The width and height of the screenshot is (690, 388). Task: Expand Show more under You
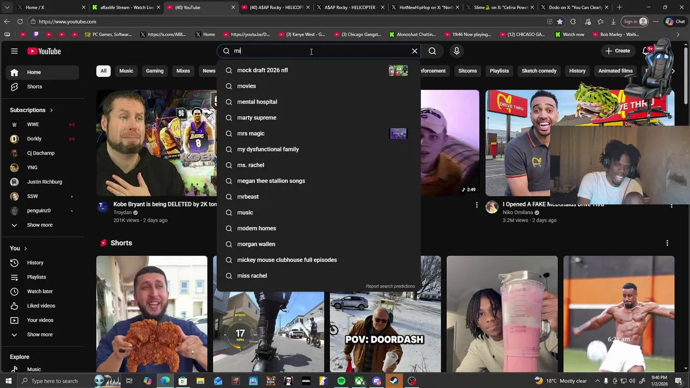click(43, 335)
